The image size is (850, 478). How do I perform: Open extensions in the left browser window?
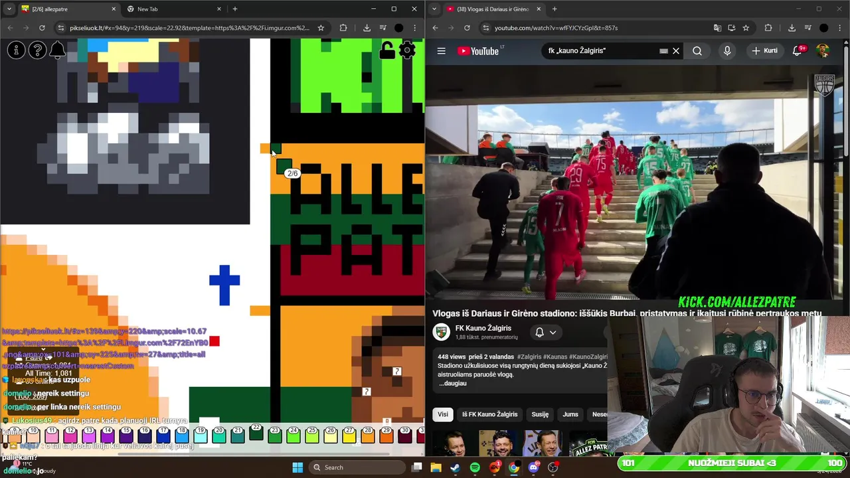pos(343,28)
